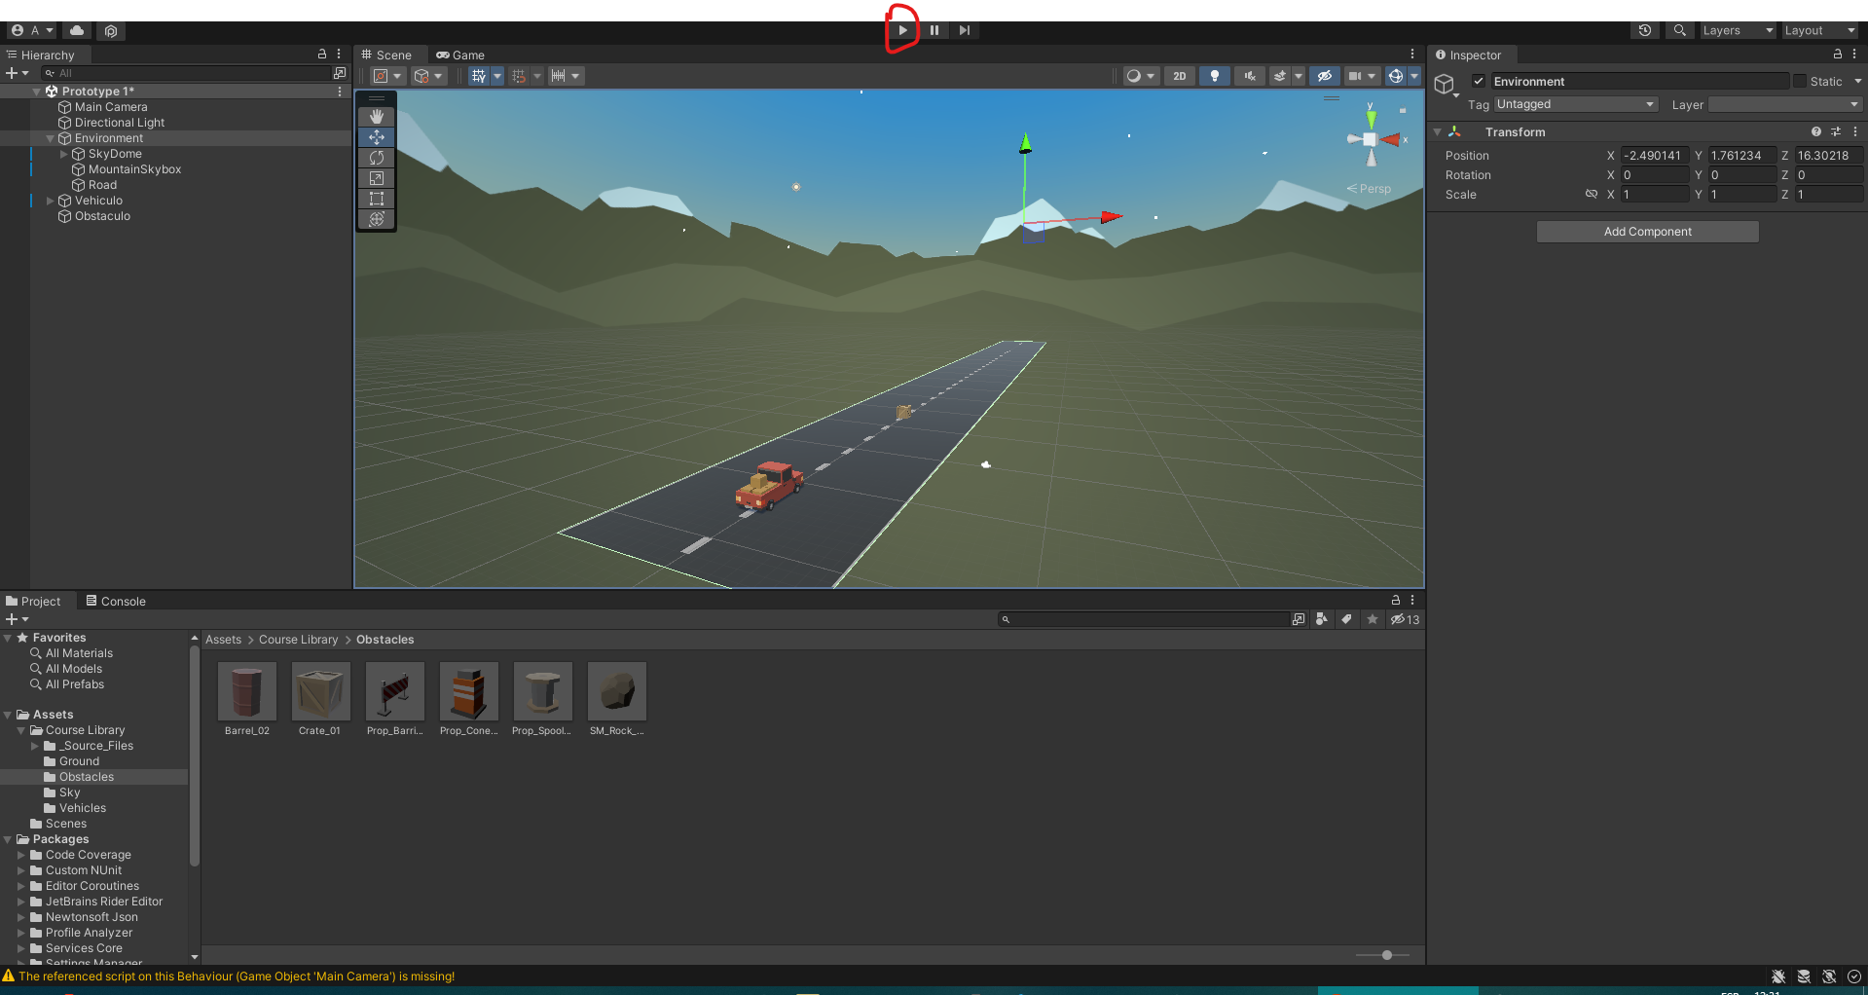
Task: Click the Pause button
Action: tap(934, 30)
